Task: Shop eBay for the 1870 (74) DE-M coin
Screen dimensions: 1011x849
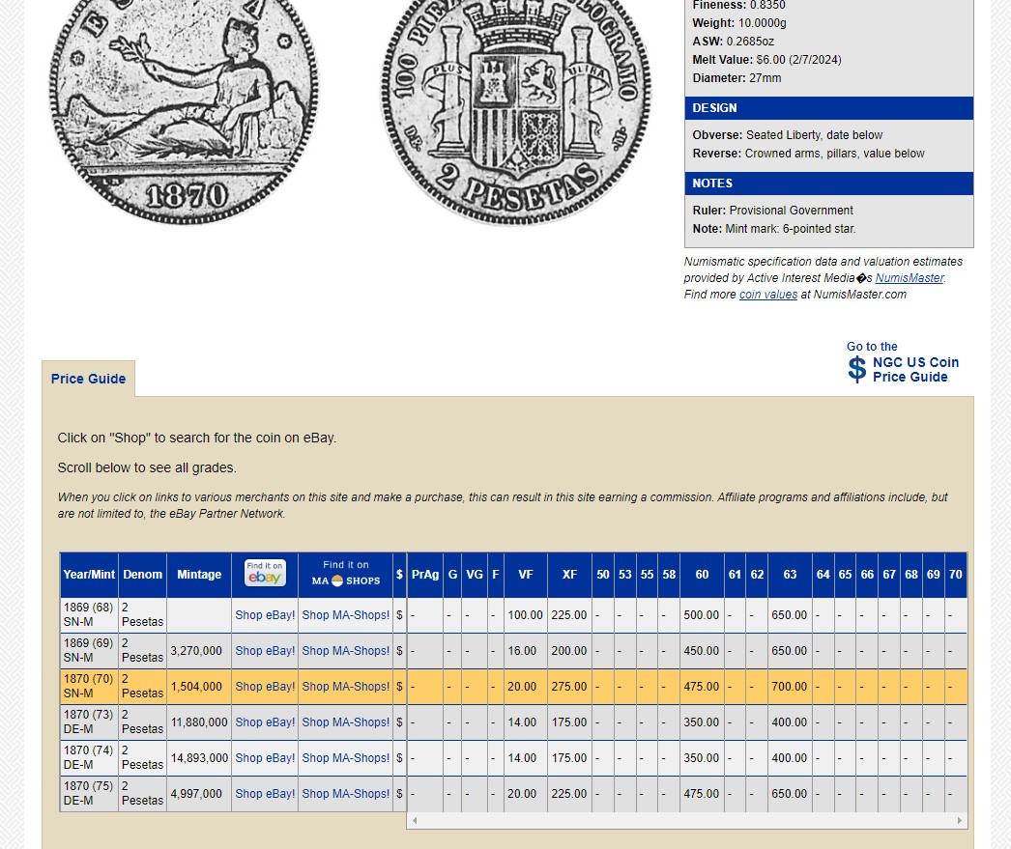Action: (x=265, y=758)
